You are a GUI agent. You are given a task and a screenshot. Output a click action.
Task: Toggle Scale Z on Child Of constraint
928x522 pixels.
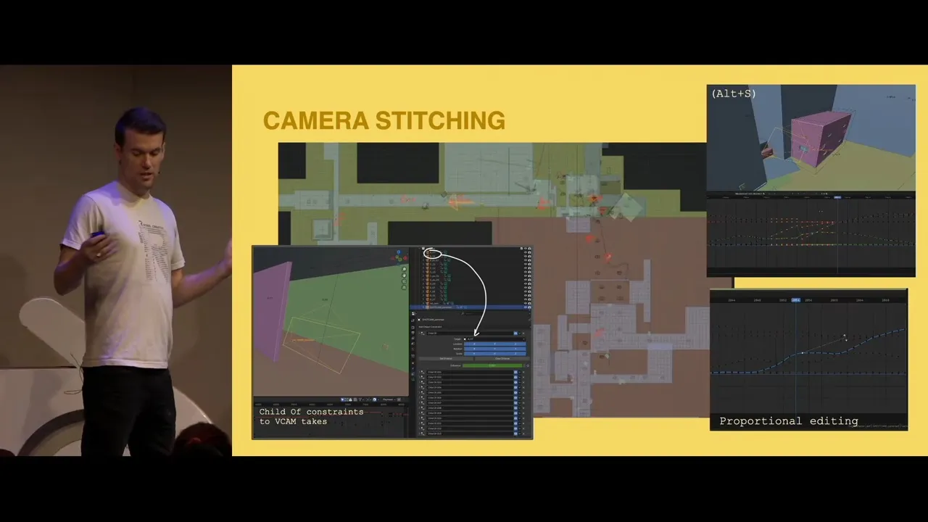tap(515, 354)
